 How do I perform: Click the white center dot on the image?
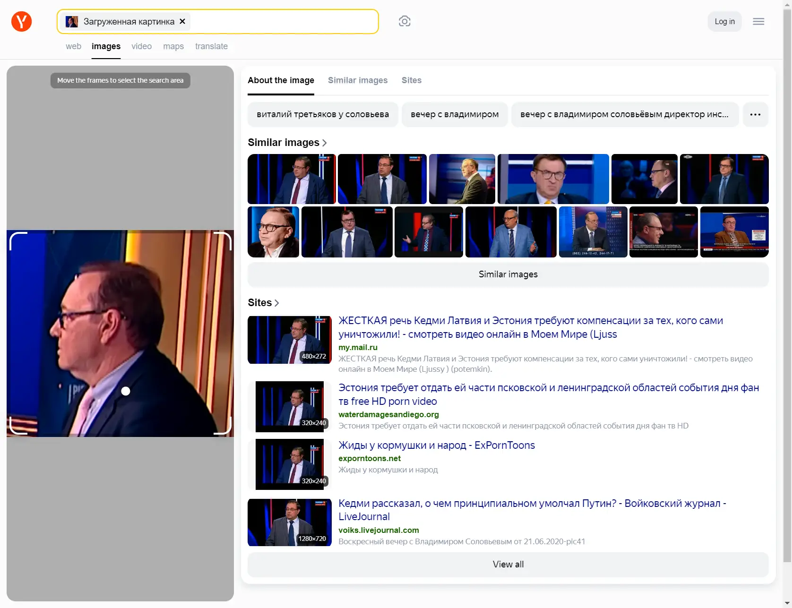coord(126,391)
